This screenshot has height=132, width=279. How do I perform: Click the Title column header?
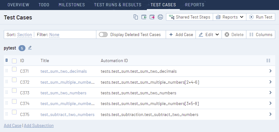[x=45, y=61]
